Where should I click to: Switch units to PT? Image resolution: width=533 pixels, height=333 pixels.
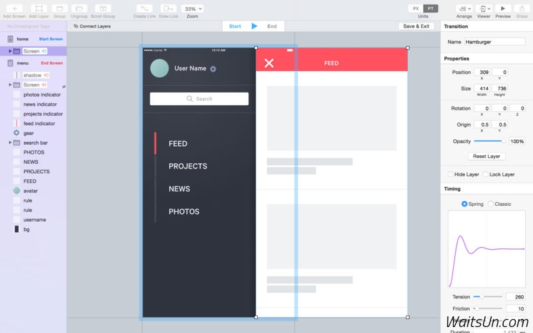[x=430, y=9]
